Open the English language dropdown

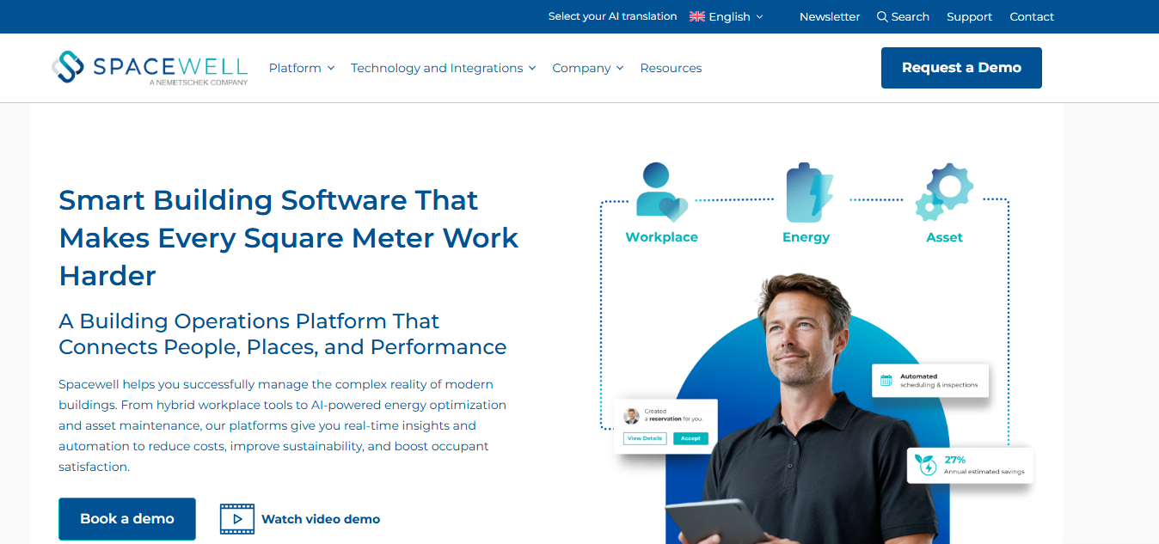click(x=727, y=16)
